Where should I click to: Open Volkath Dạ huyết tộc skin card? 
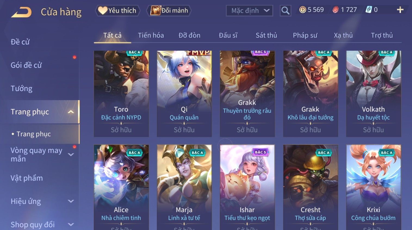[373, 94]
